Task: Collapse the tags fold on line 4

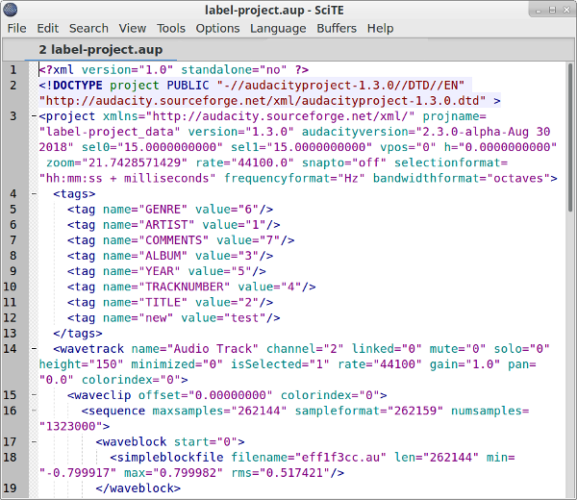Action: pyautogui.click(x=34, y=193)
